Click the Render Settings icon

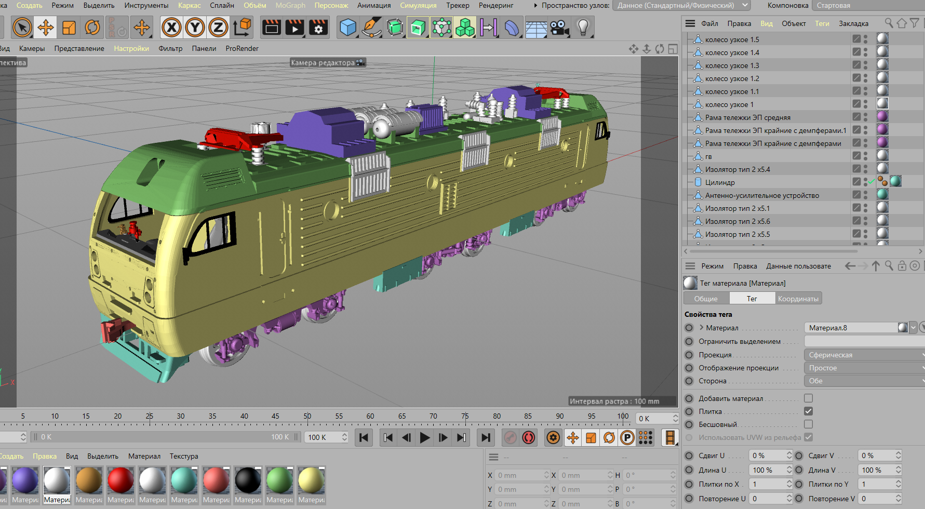[x=318, y=28]
